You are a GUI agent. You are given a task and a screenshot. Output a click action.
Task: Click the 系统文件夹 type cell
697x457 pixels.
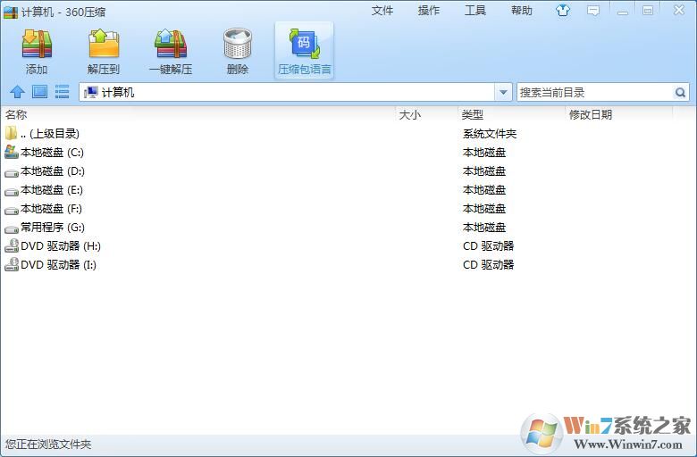[490, 134]
